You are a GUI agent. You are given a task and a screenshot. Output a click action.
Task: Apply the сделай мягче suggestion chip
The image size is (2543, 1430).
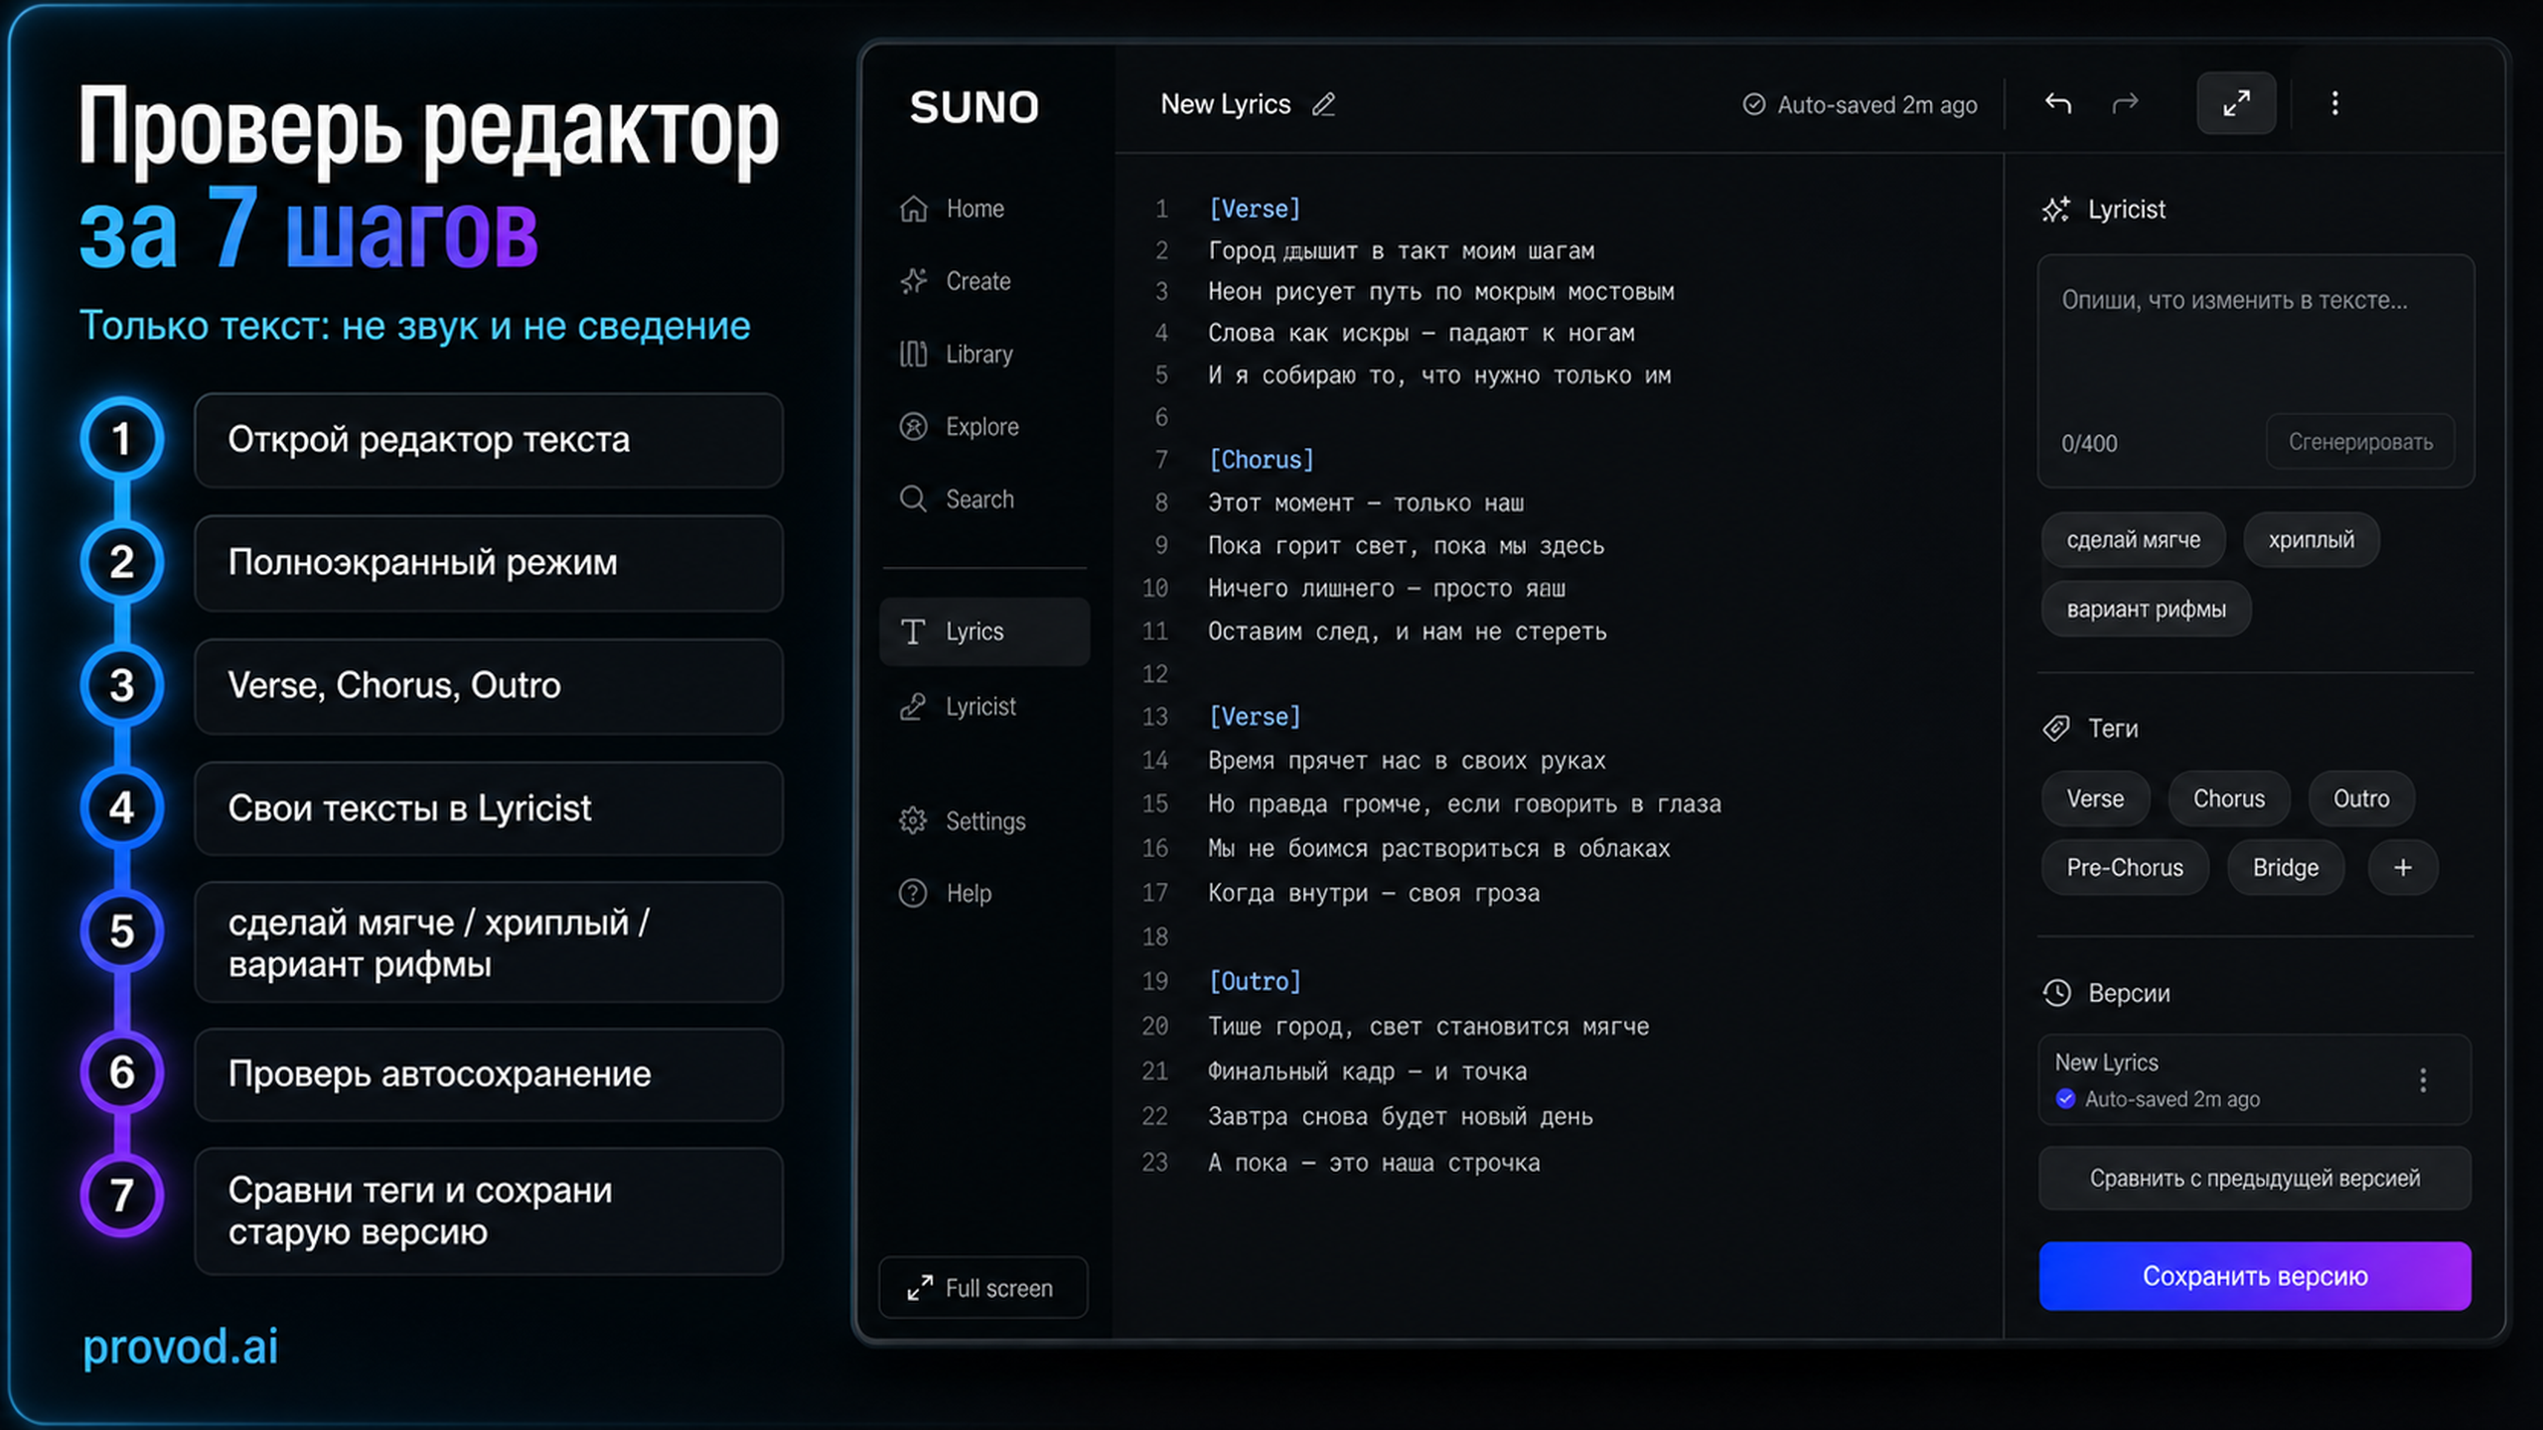(2134, 540)
